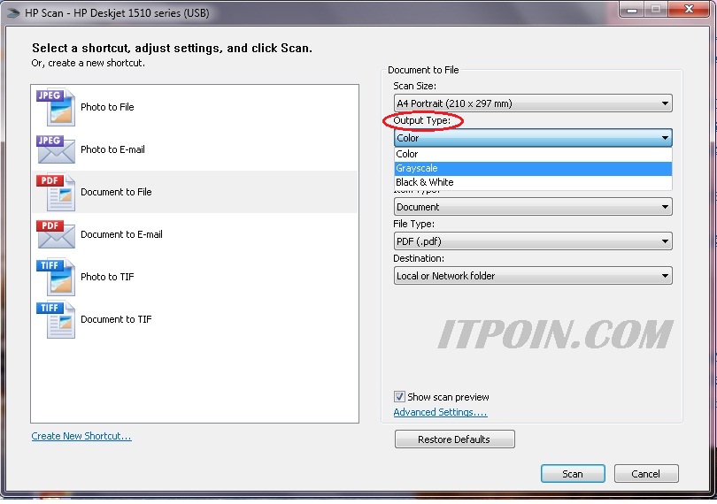Select the Document to File shortcut label
The width and height of the screenshot is (717, 504).
tap(116, 192)
